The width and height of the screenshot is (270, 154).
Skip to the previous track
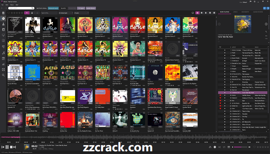tap(3, 147)
